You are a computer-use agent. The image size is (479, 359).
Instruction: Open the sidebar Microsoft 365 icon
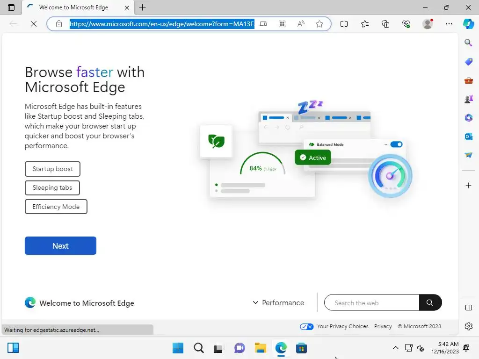tap(469, 118)
